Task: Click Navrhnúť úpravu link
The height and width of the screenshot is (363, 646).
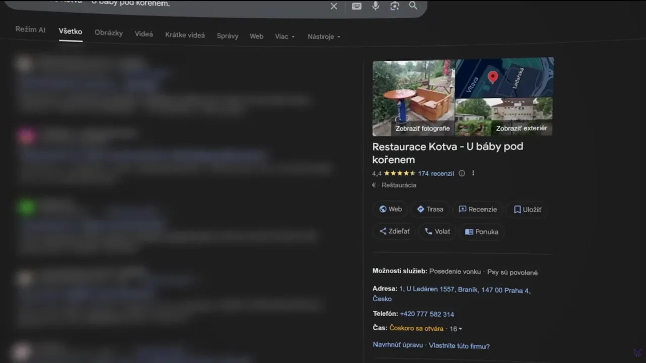Action: [x=398, y=345]
